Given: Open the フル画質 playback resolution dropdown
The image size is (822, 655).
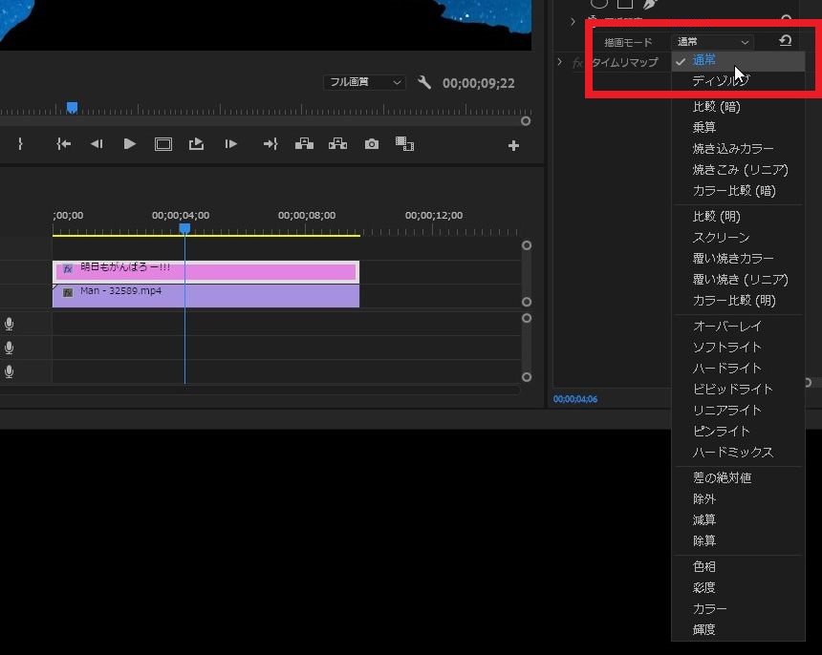Looking at the screenshot, I should click(x=364, y=83).
